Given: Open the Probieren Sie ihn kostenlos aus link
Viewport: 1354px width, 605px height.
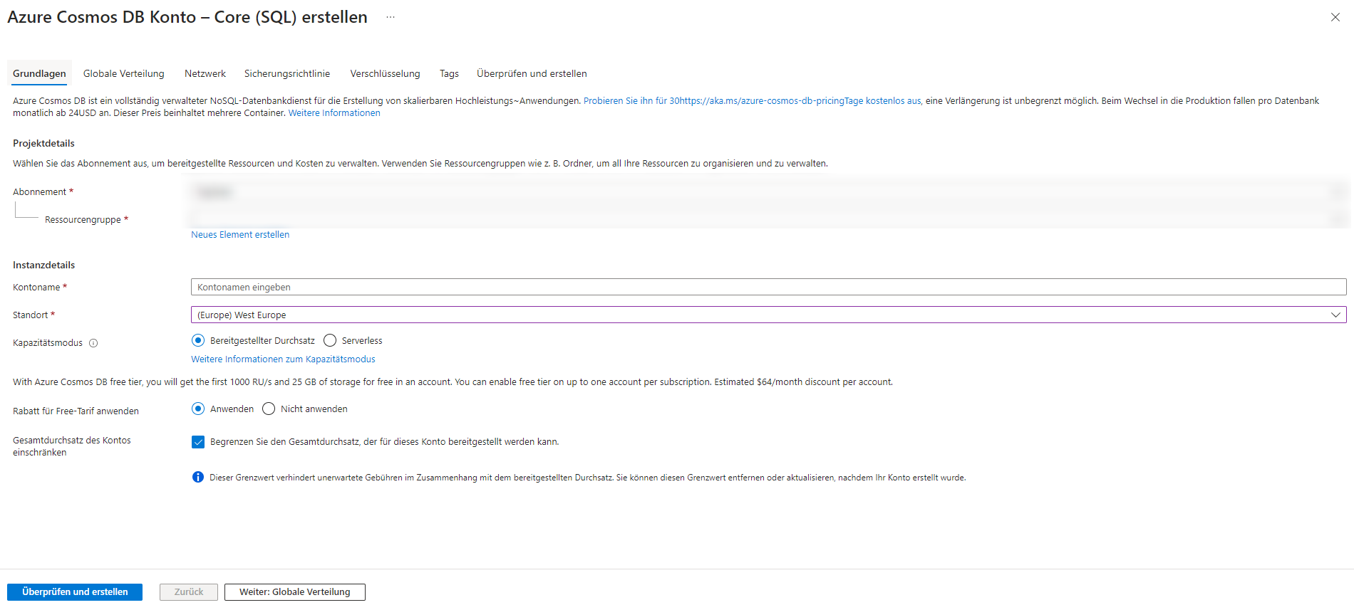Looking at the screenshot, I should pyautogui.click(x=752, y=101).
